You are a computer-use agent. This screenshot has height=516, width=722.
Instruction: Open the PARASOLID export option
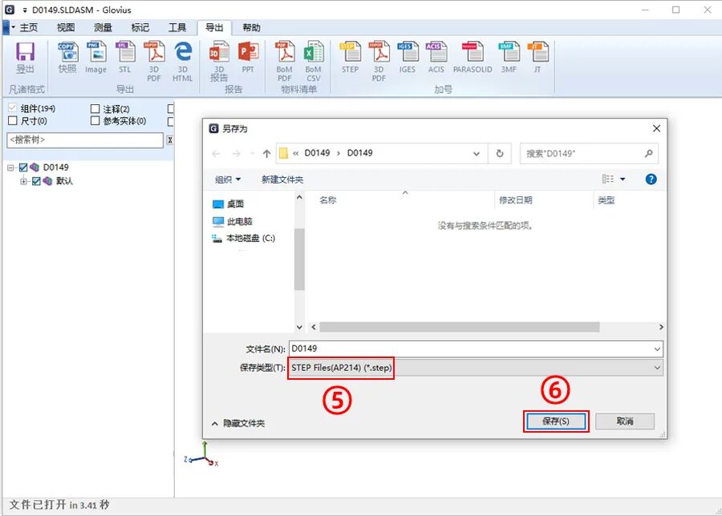pyautogui.click(x=473, y=56)
